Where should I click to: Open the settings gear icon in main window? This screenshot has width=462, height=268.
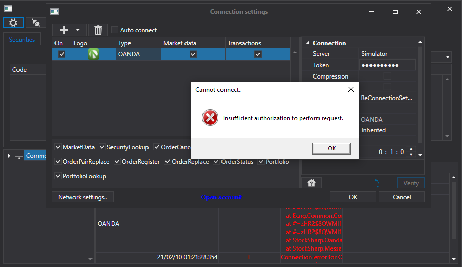(13, 23)
